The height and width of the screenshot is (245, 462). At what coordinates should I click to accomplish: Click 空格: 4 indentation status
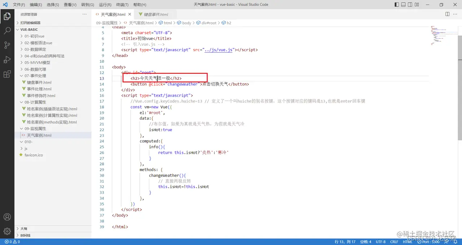coord(365,242)
